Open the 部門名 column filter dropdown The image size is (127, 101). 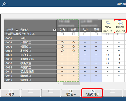point(54,30)
